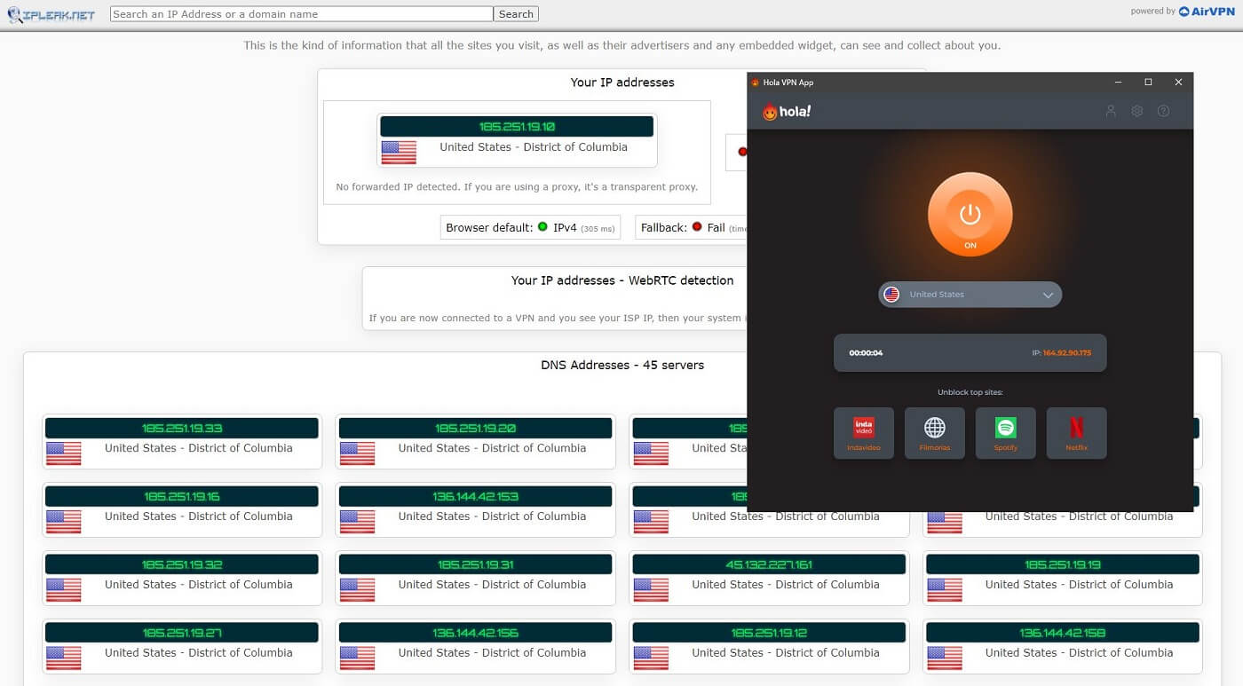
Task: Click the green IPv4 status indicator
Action: pos(542,226)
